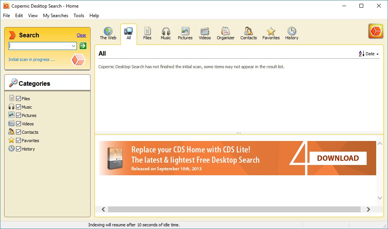Click the Favorites star icon in toolbar

[271, 31]
